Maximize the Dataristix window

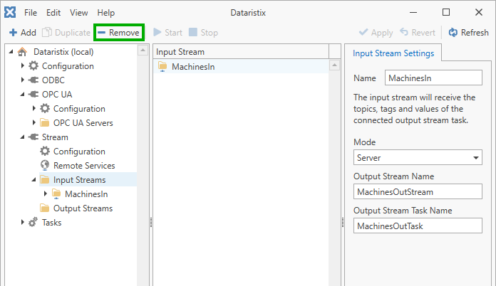(x=446, y=12)
